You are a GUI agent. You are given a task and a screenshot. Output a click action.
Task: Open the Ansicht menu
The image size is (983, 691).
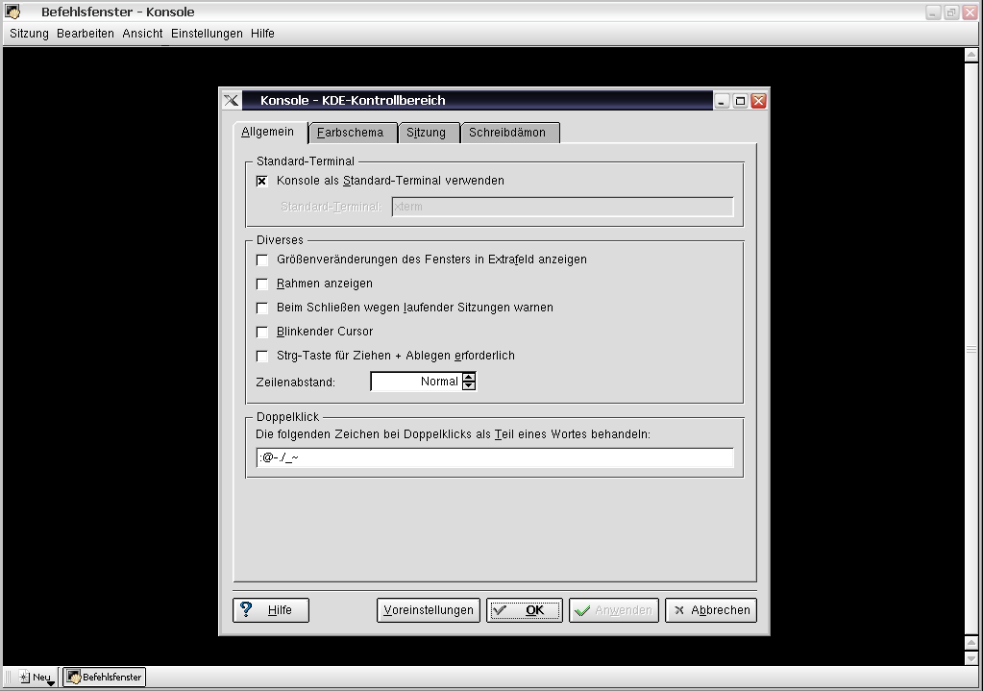point(142,34)
